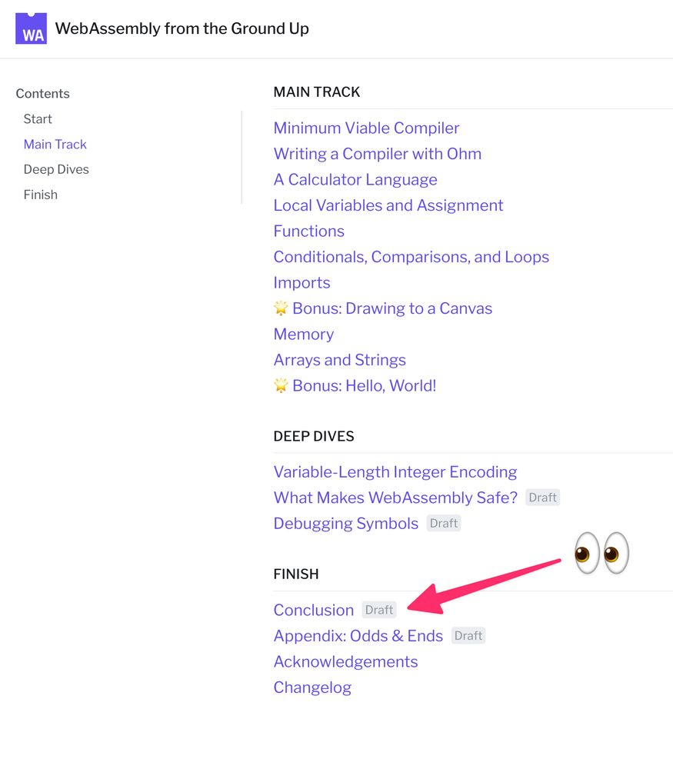Open the Memory chapter
673x769 pixels.
point(303,334)
